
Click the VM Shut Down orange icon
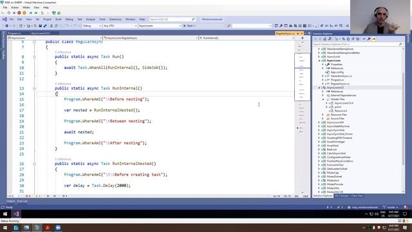[24, 13]
